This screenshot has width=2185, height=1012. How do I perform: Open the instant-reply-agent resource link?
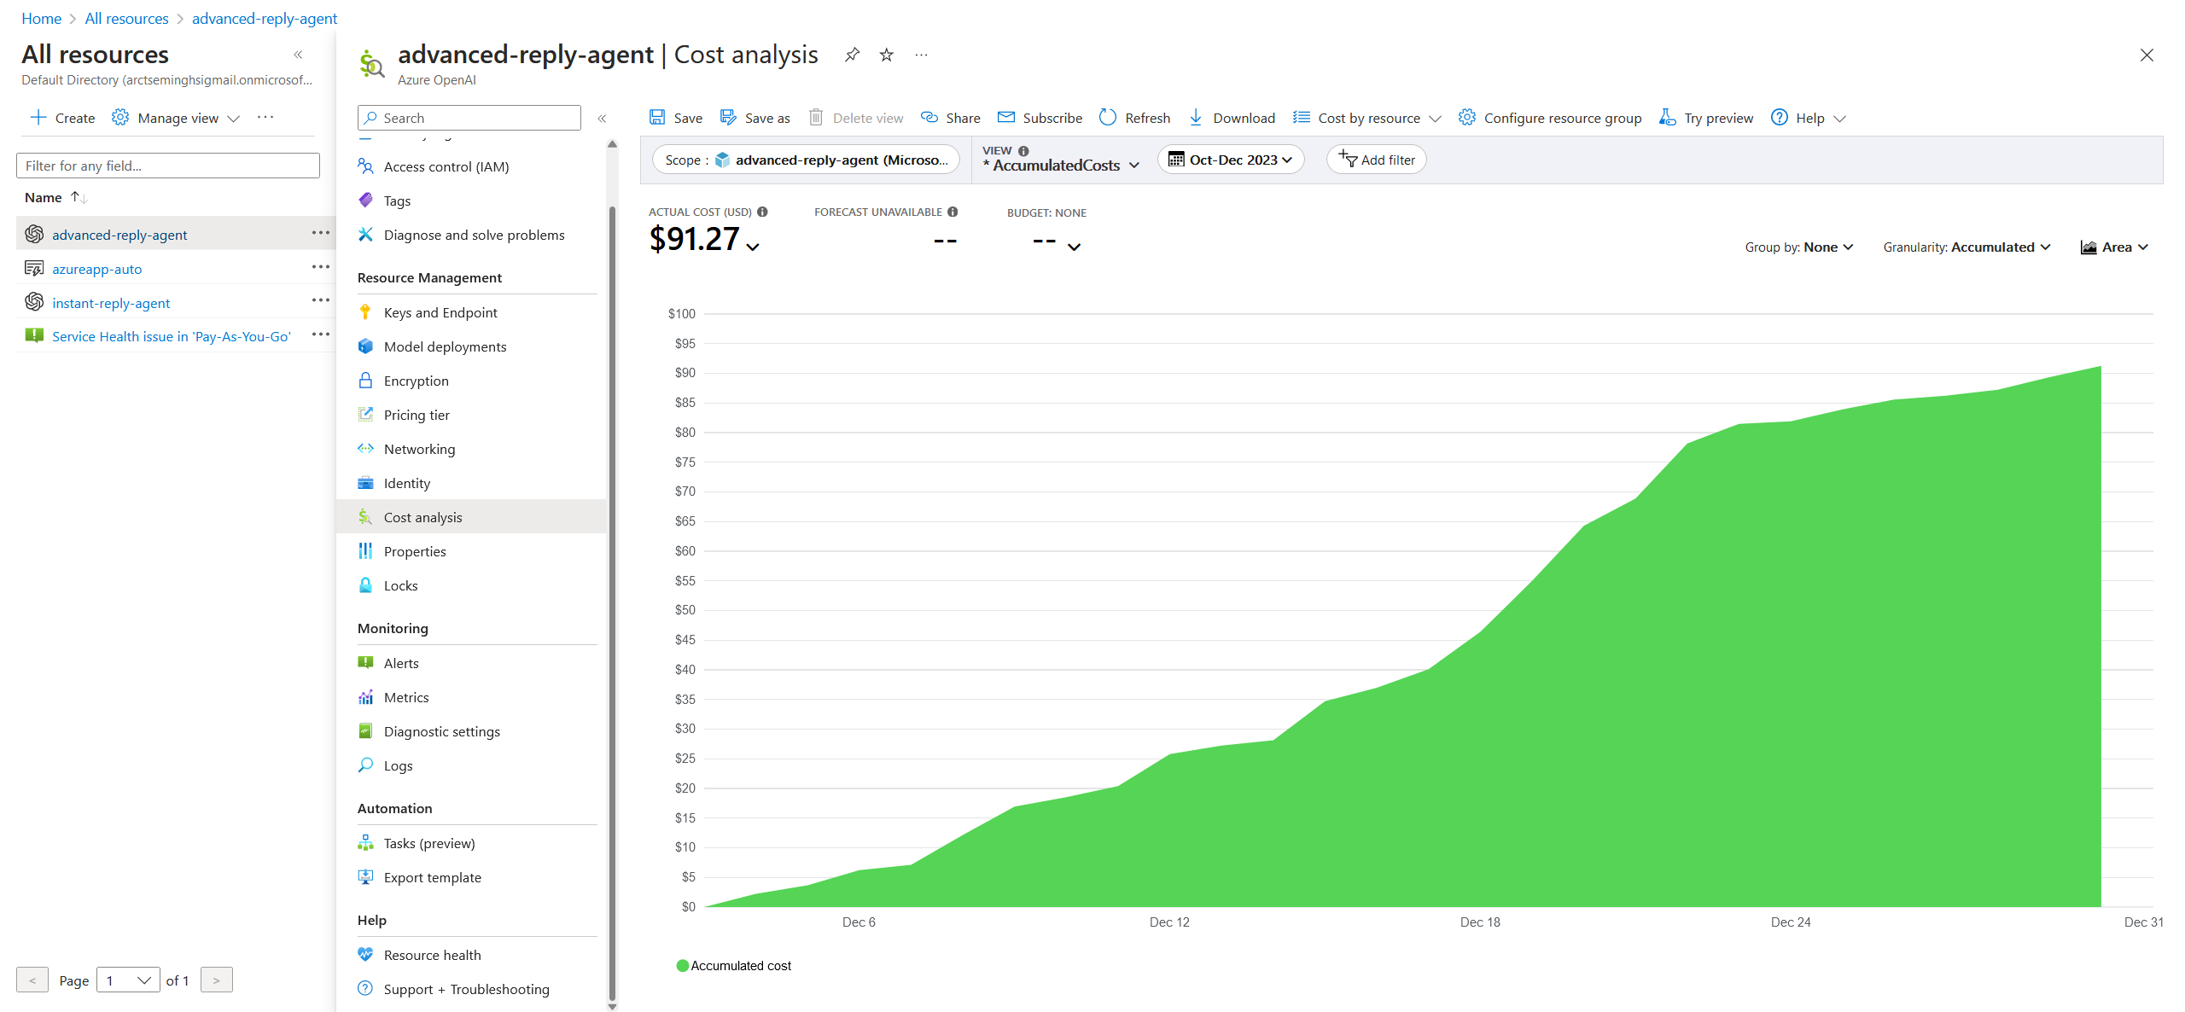pos(111,303)
